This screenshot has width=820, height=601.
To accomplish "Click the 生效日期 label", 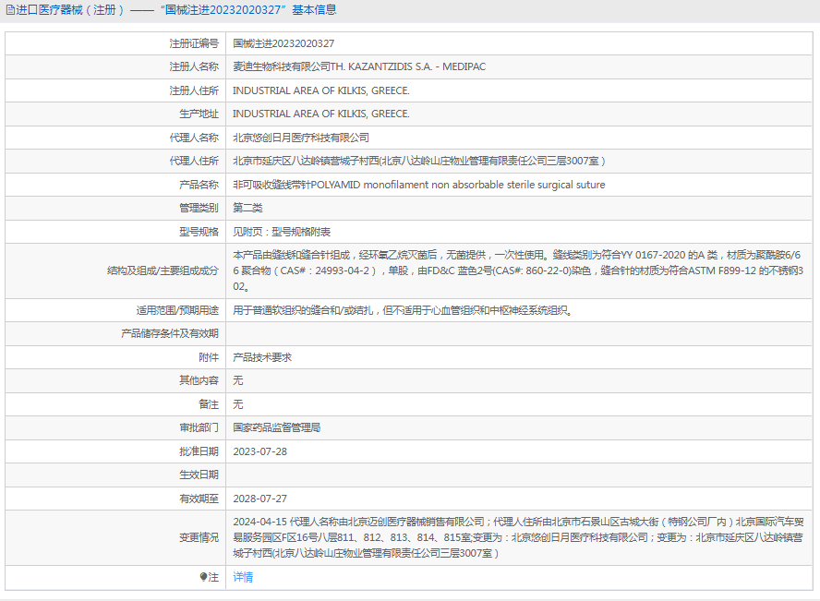I will (x=199, y=475).
